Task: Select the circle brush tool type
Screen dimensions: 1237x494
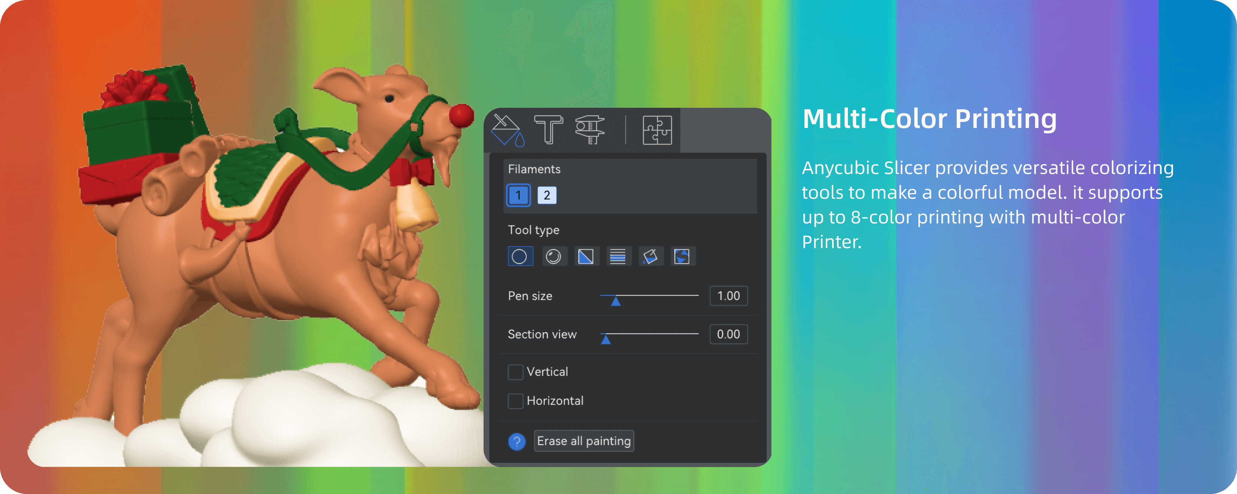Action: click(x=520, y=256)
